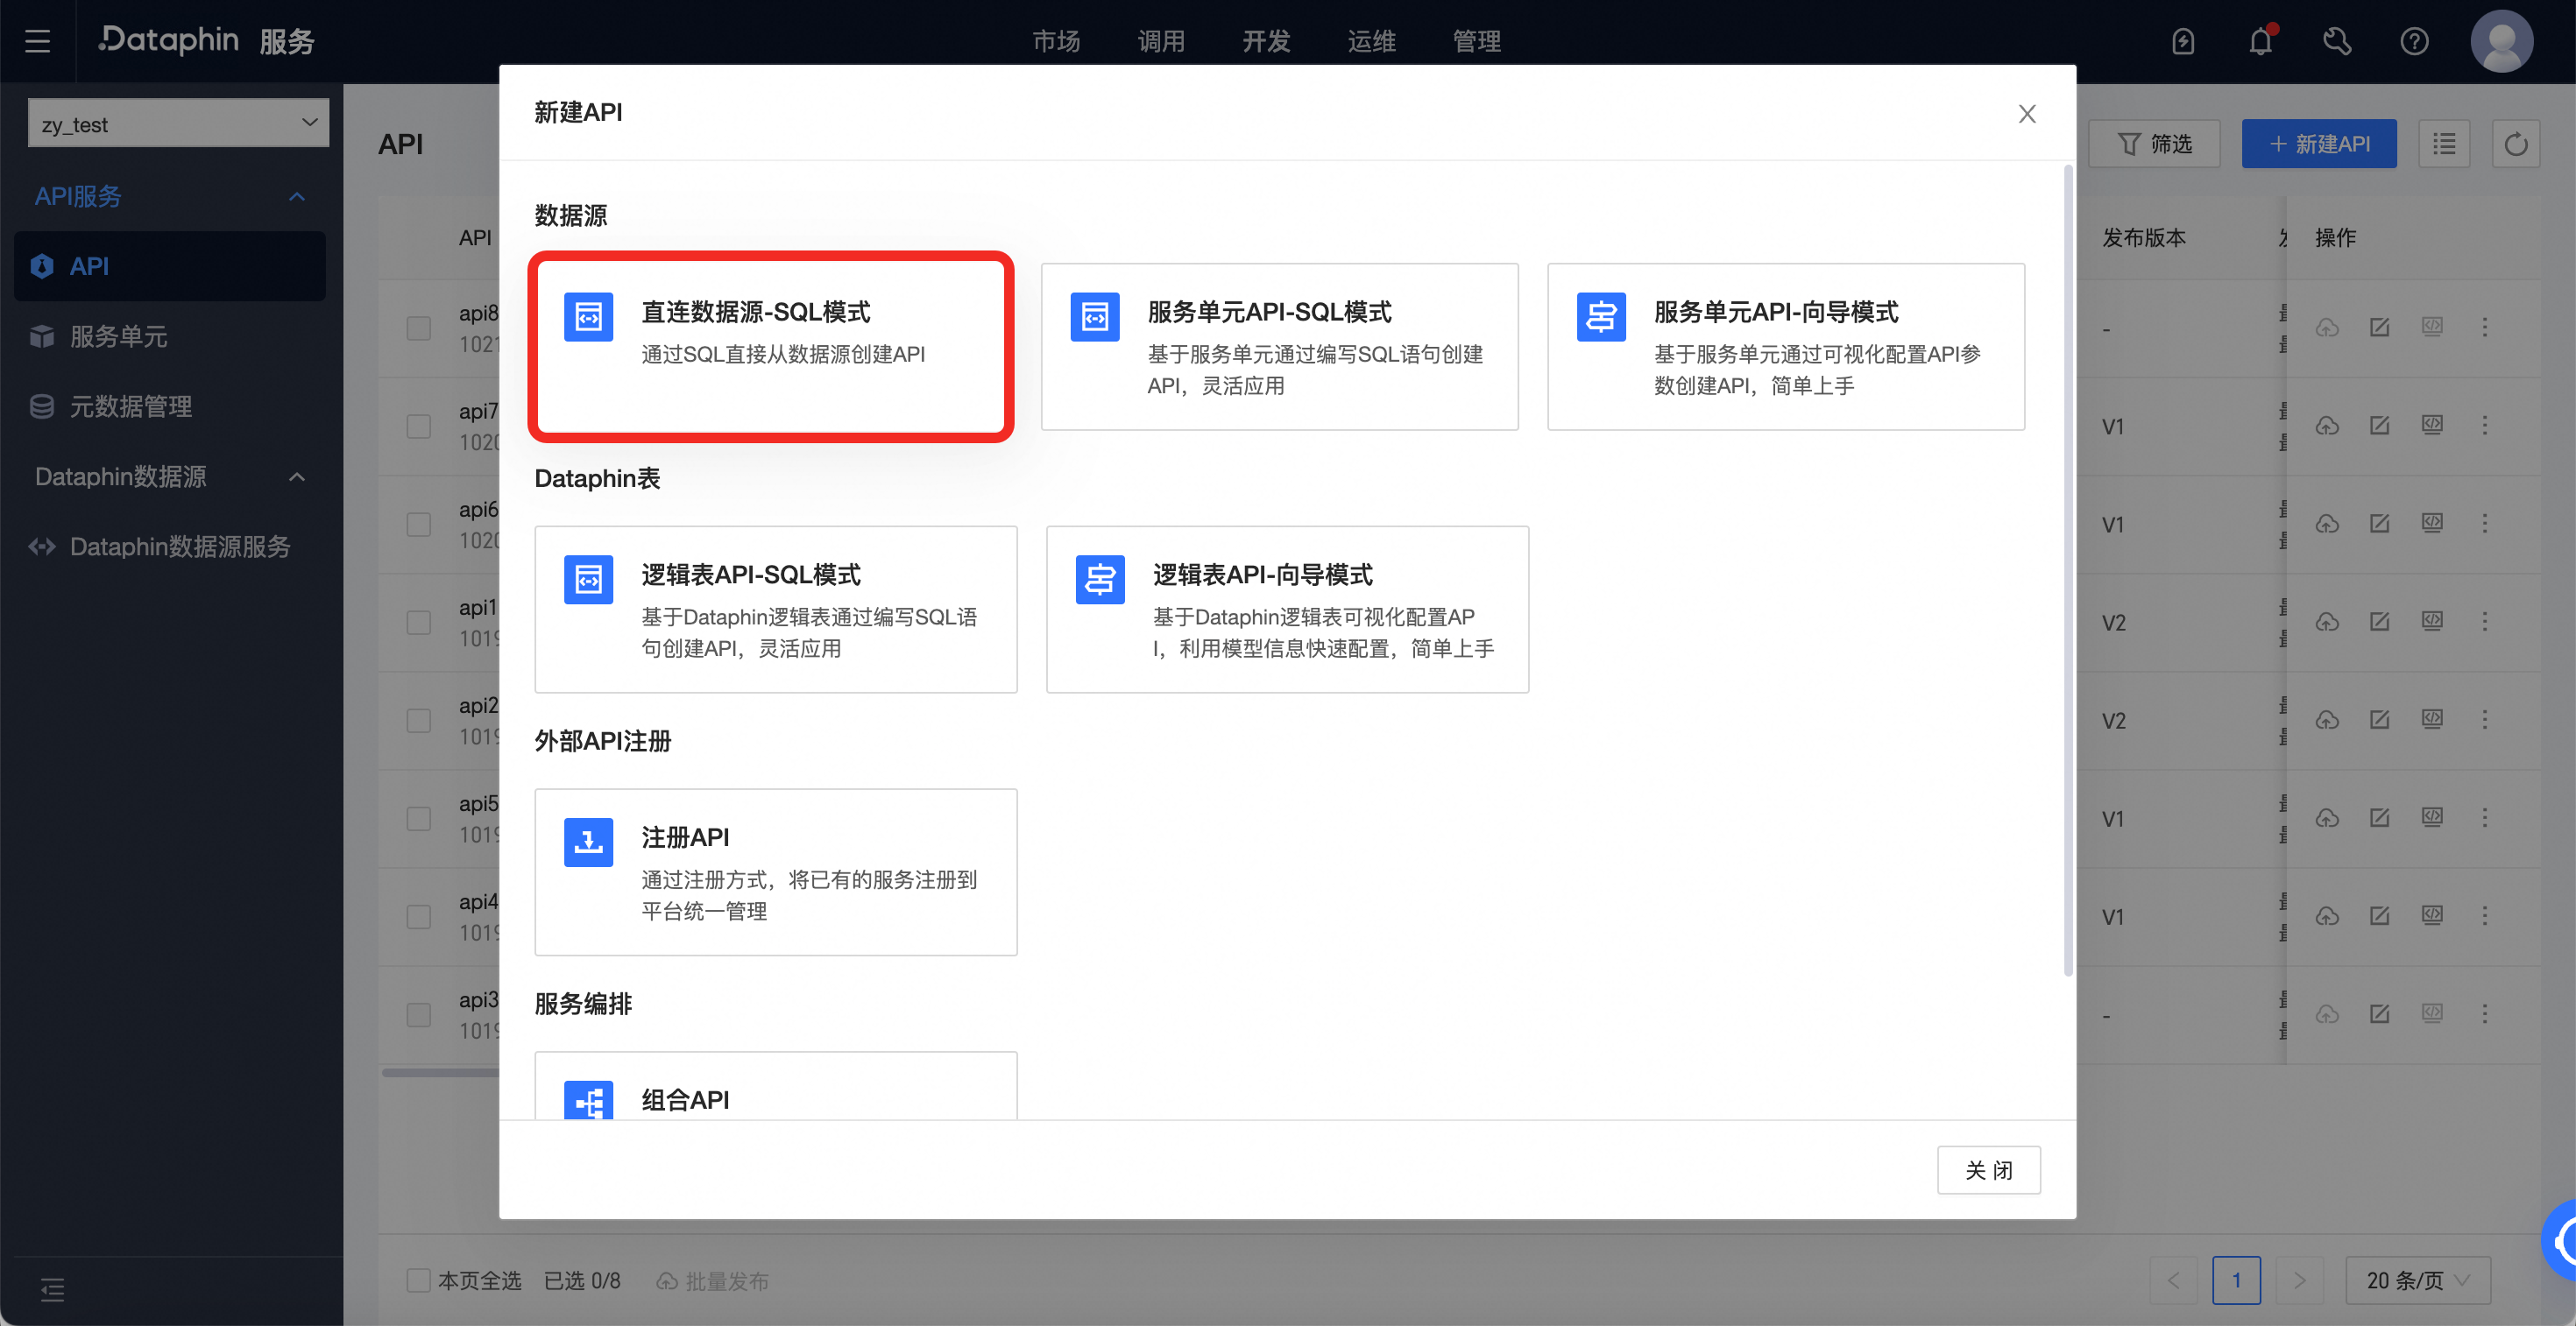Click the notification bell icon
2576x1326 pixels.
2260,42
